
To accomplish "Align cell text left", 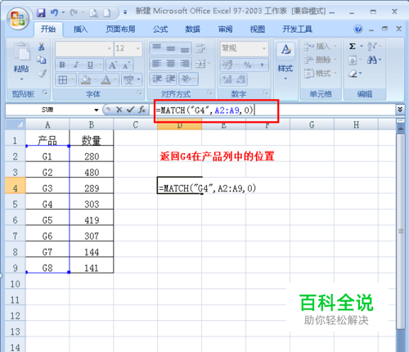I will pyautogui.click(x=156, y=64).
